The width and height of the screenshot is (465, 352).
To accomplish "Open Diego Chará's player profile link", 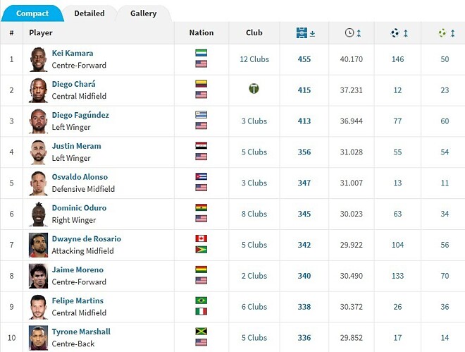I will [x=73, y=84].
